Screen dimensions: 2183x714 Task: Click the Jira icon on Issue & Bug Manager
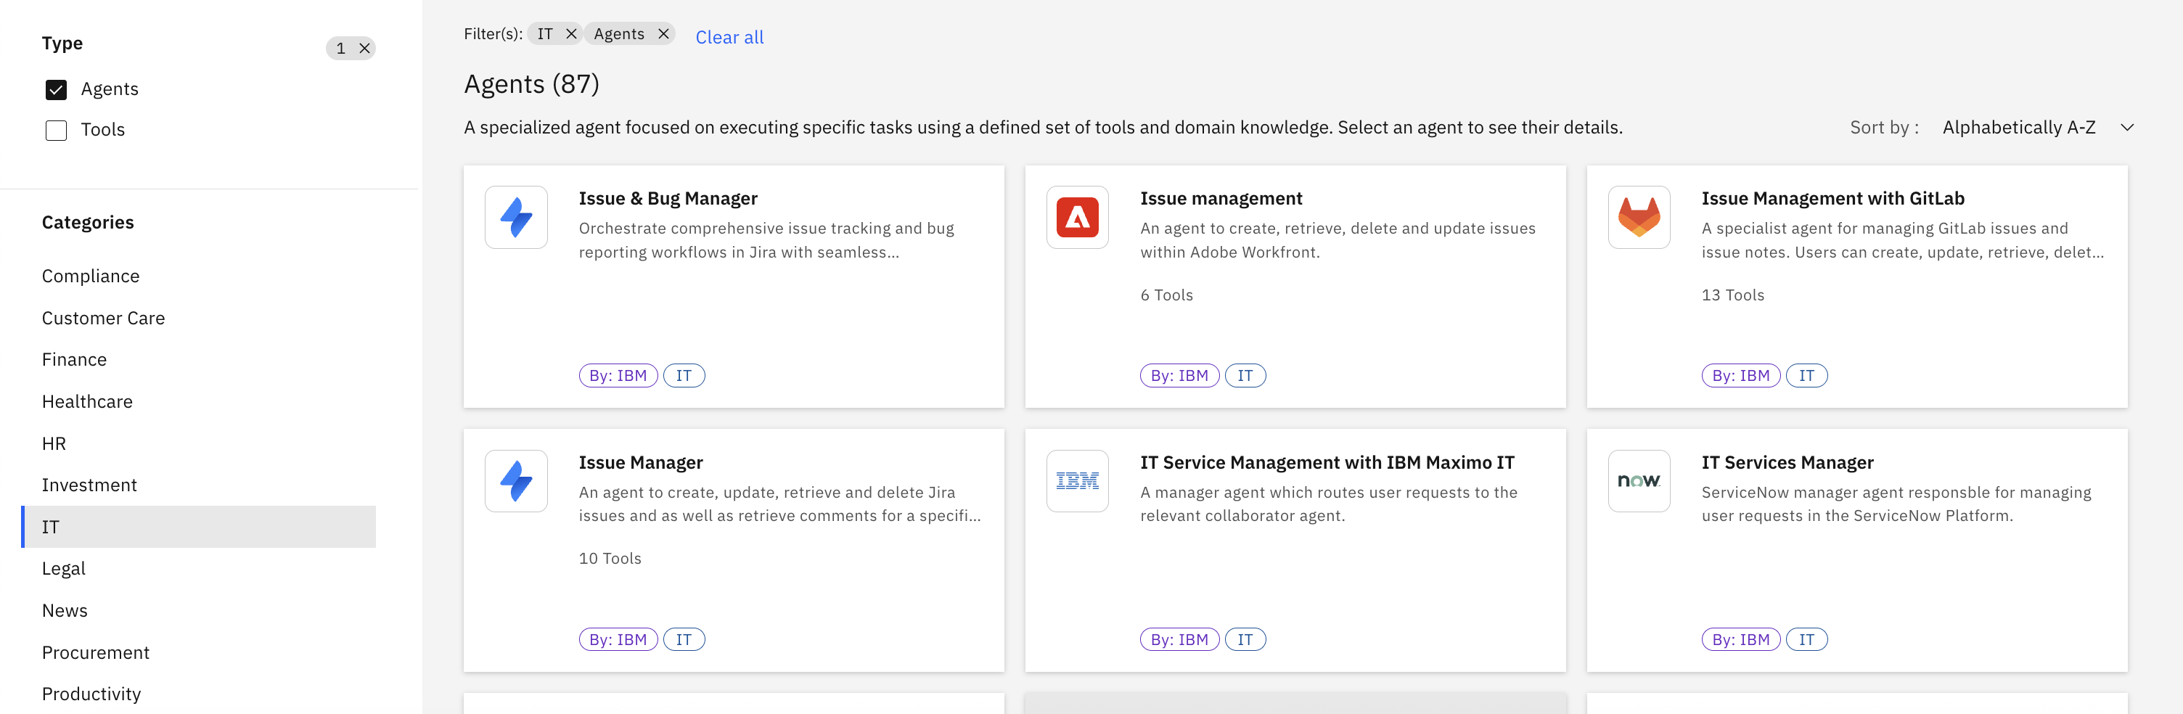[x=516, y=218]
